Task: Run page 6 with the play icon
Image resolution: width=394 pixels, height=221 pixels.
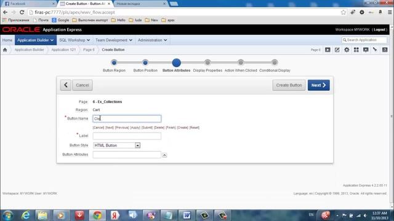Action: coord(328,50)
